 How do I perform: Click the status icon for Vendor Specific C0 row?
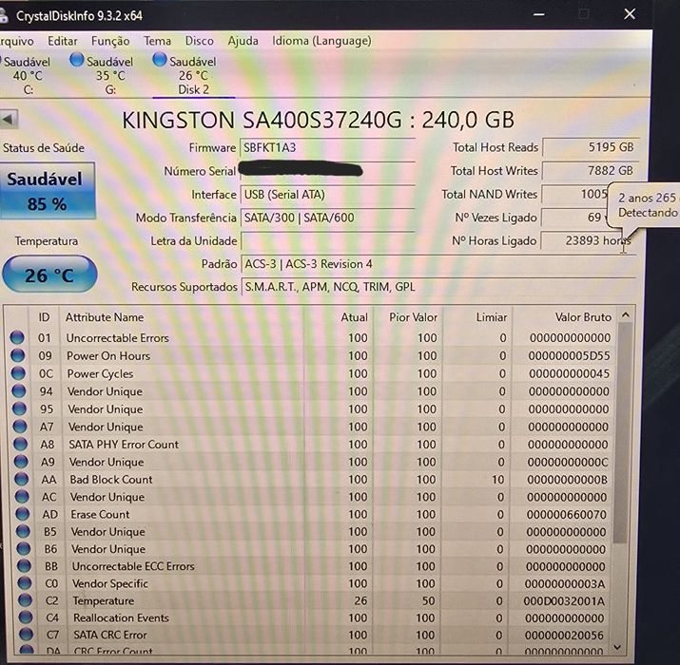coord(25,583)
